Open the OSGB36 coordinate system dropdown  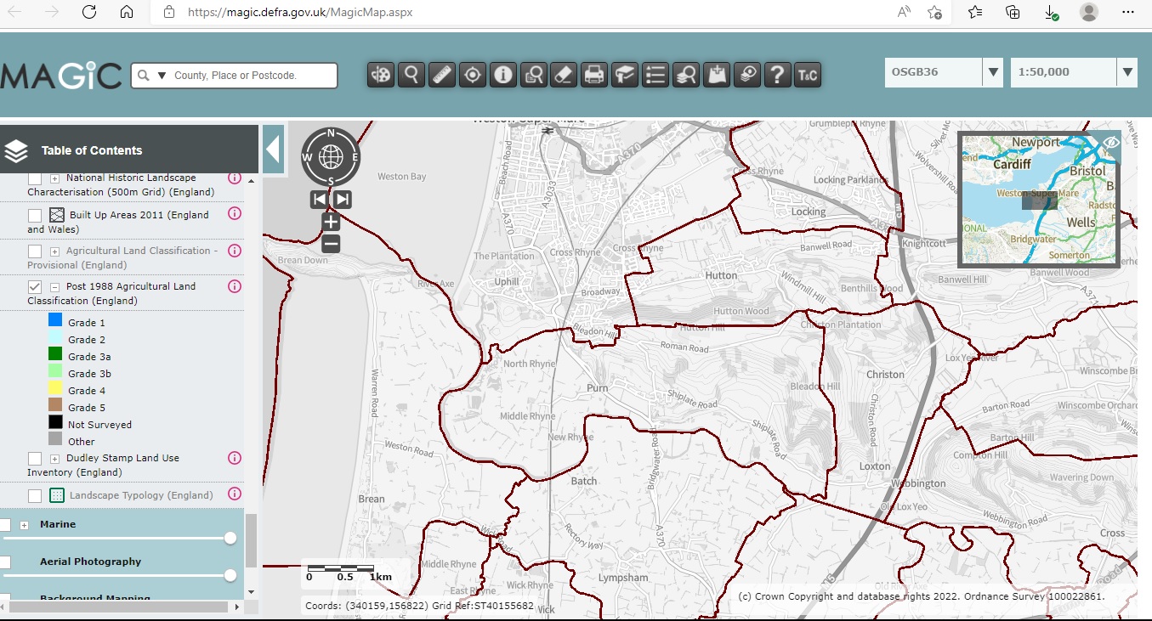[x=993, y=73]
